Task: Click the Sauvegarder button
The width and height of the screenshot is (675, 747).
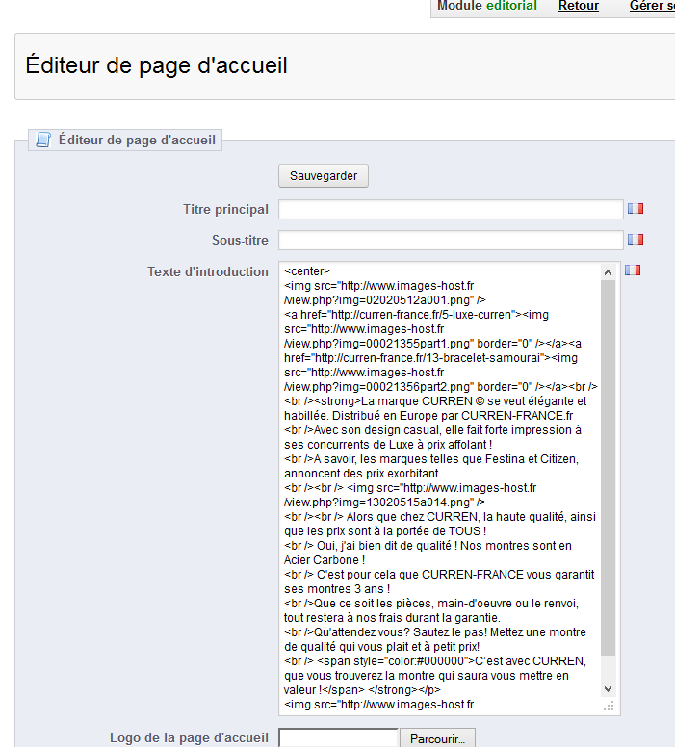Action: coord(324,176)
